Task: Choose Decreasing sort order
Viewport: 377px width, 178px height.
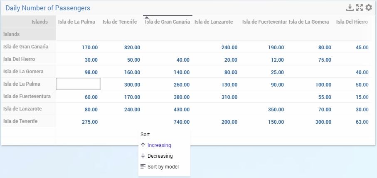Action: (160, 156)
